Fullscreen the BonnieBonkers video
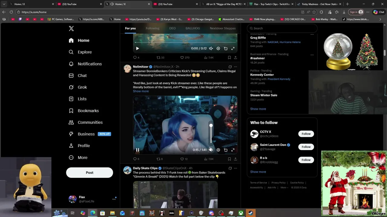This screenshot has width=387, height=217. (233, 150)
